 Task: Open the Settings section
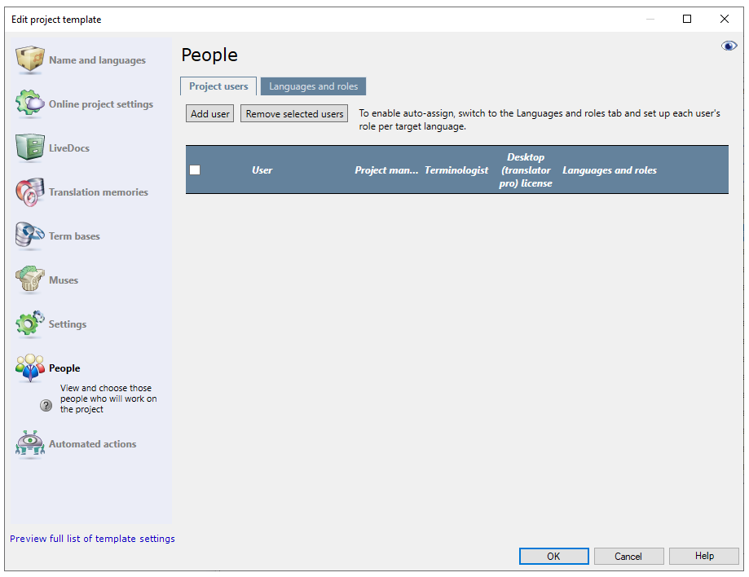point(30,324)
